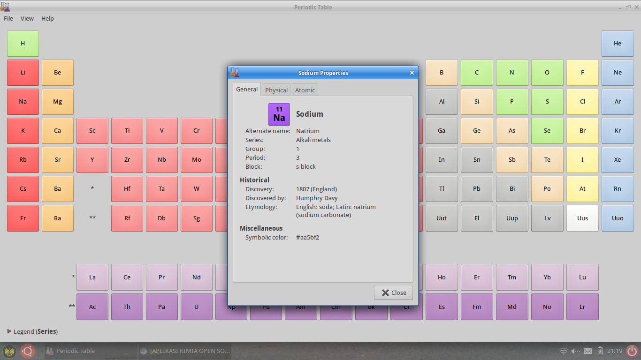Click the purple Na element icon in dialog
The height and width of the screenshot is (360, 641).
pyautogui.click(x=279, y=114)
